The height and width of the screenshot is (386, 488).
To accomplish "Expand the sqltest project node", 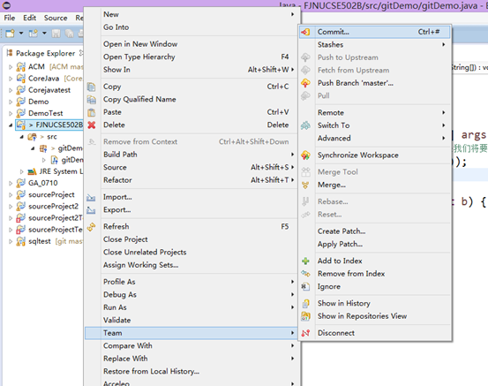I will coord(11,241).
